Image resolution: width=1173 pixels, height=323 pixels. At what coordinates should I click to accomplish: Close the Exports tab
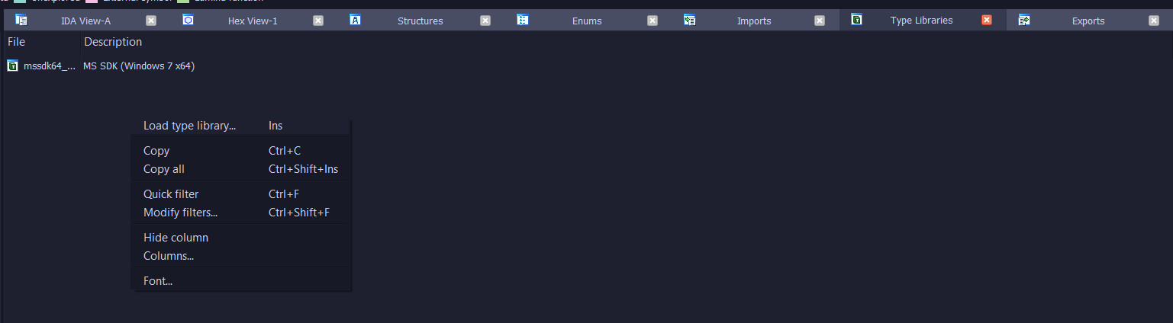coord(1154,21)
